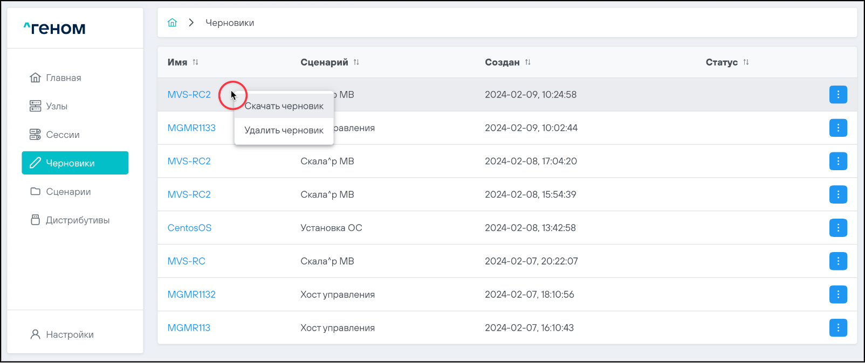
Task: Sort table by Имя column
Action: pyautogui.click(x=195, y=62)
